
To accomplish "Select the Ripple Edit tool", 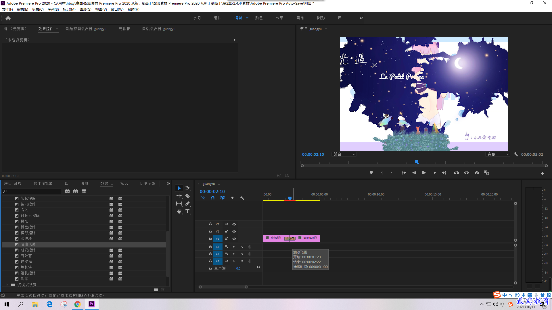I will click(179, 196).
